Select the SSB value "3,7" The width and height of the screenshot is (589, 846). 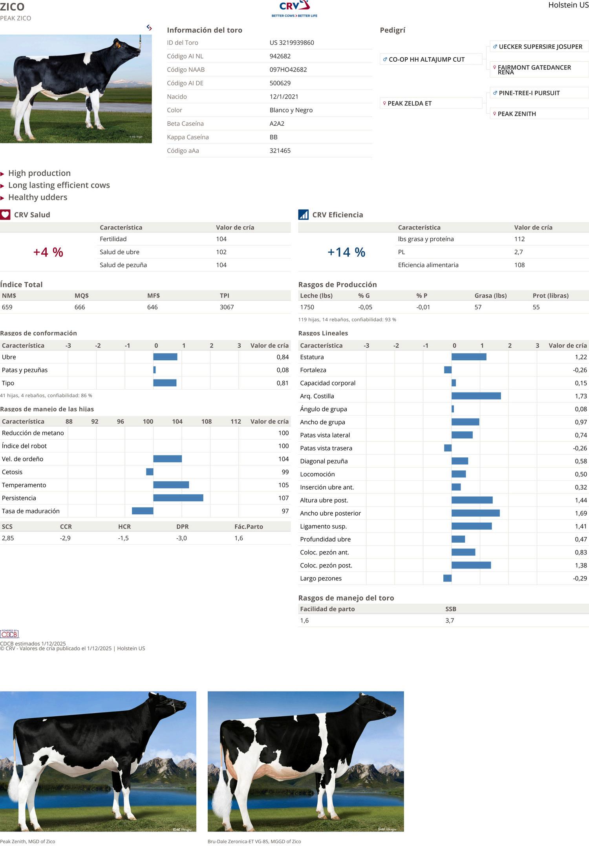click(x=450, y=620)
